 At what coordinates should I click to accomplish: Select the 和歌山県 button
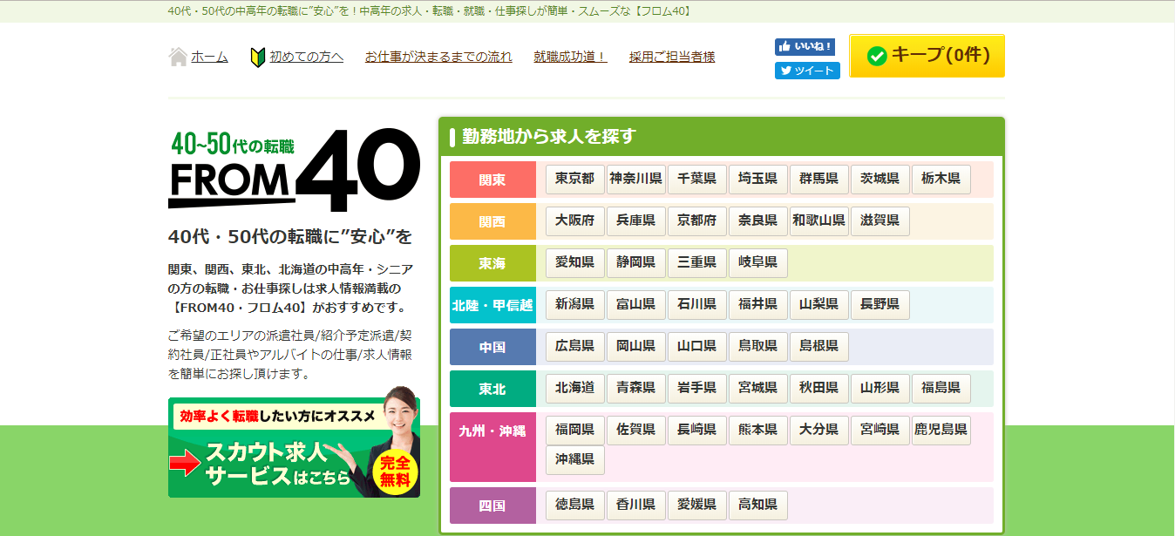pos(819,221)
